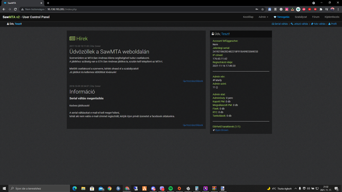This screenshot has height=192, width=342.
Task: Open a new browser tab with plus
Action: [48, 3]
